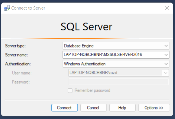Screen dimensions: 175x119
Task: Click the User name dropdown arrow
Action: click(x=166, y=73)
